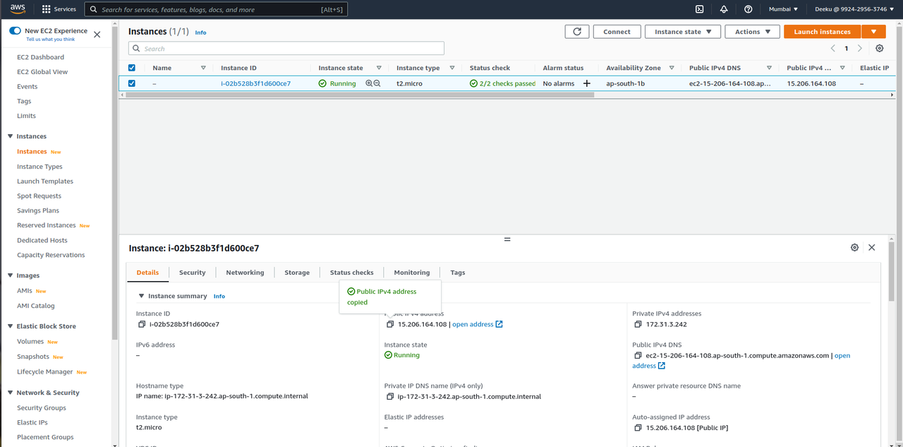The image size is (903, 447).
Task: Open the help question mark icon
Action: pos(748,9)
